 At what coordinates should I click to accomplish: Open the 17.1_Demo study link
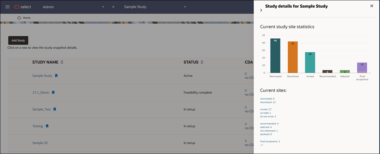click(x=40, y=92)
